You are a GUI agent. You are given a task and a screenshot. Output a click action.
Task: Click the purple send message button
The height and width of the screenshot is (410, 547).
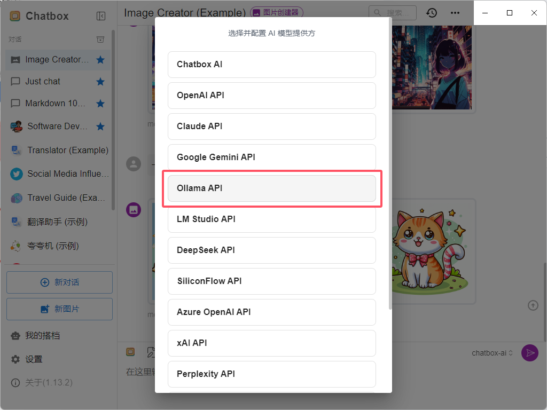(530, 353)
